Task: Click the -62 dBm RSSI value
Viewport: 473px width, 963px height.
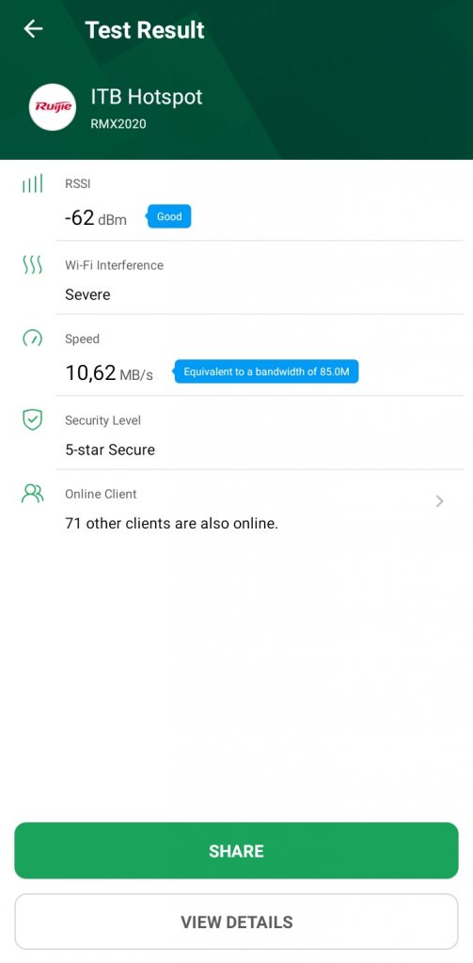Action: (96, 217)
